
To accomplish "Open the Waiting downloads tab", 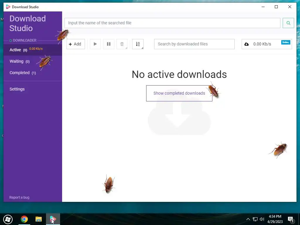I will coord(33,62).
